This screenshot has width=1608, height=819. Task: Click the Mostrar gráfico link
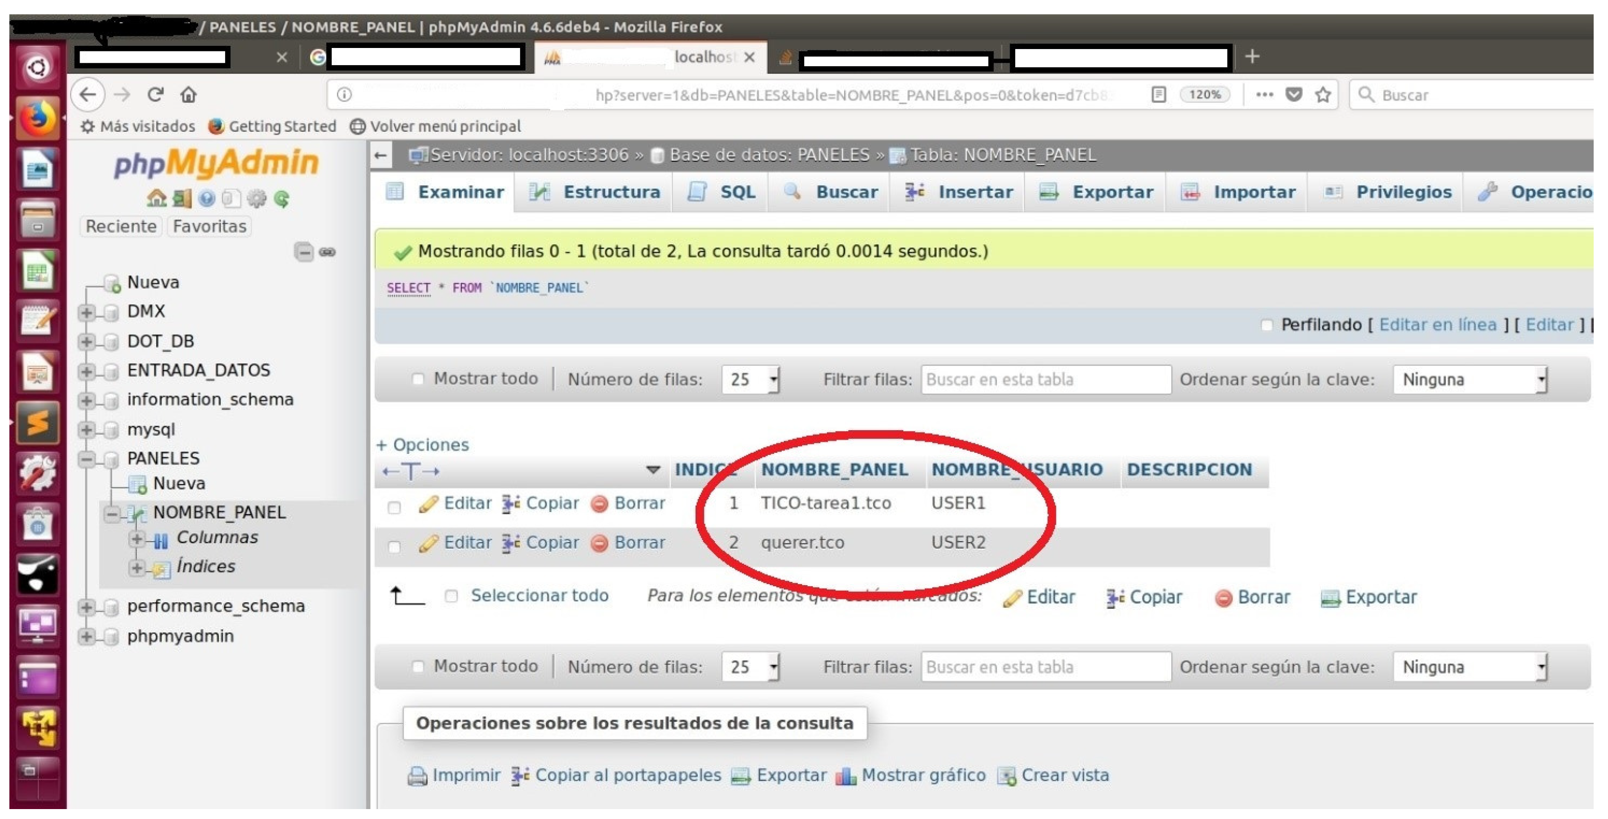pos(923,776)
